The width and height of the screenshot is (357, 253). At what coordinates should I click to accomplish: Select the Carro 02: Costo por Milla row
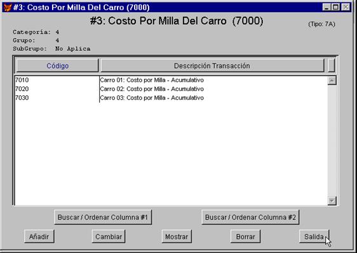(152, 89)
